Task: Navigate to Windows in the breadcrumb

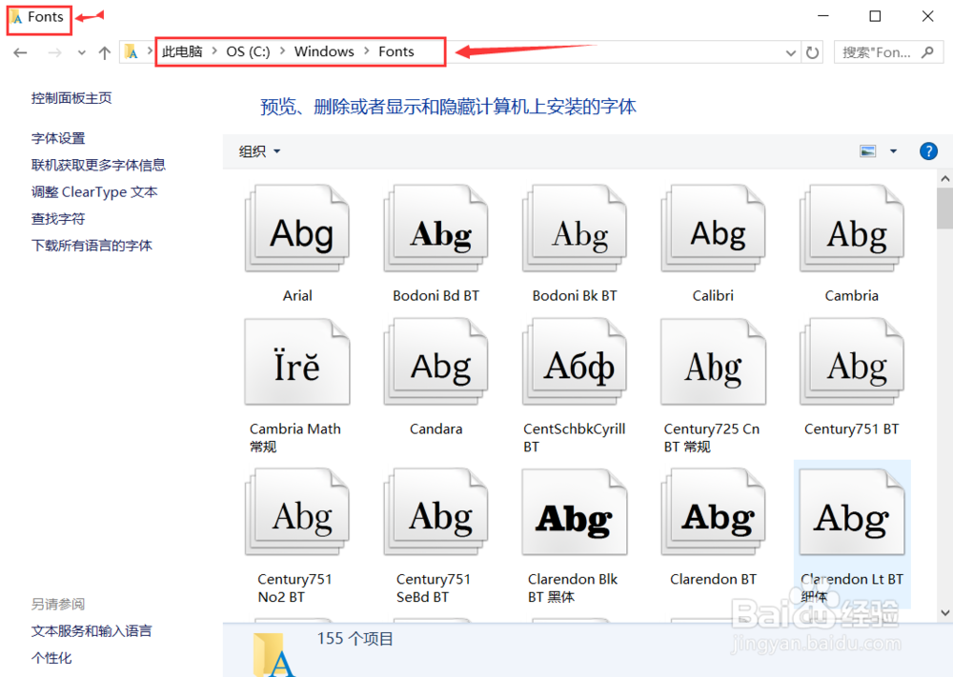Action: point(324,51)
